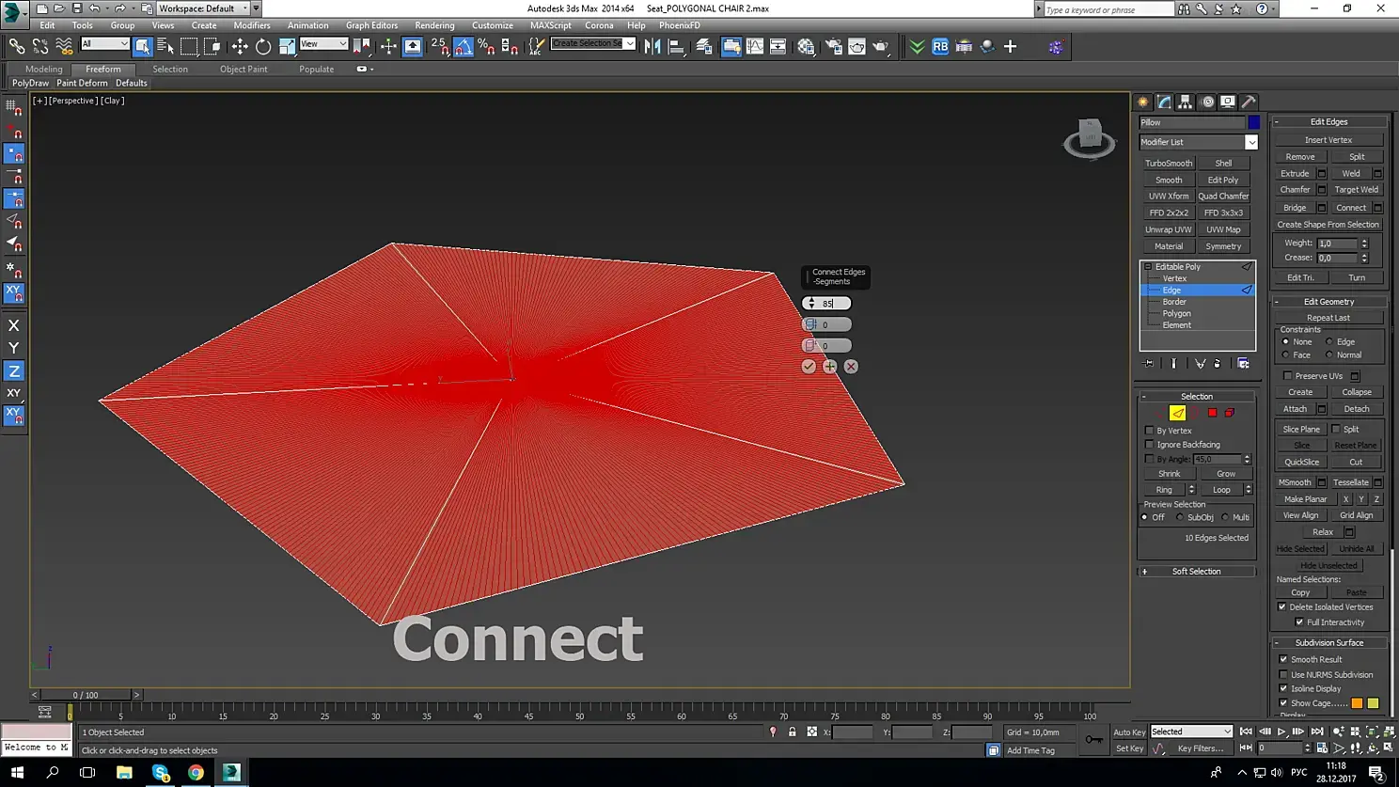Select SubObj preview selection option

(1180, 517)
